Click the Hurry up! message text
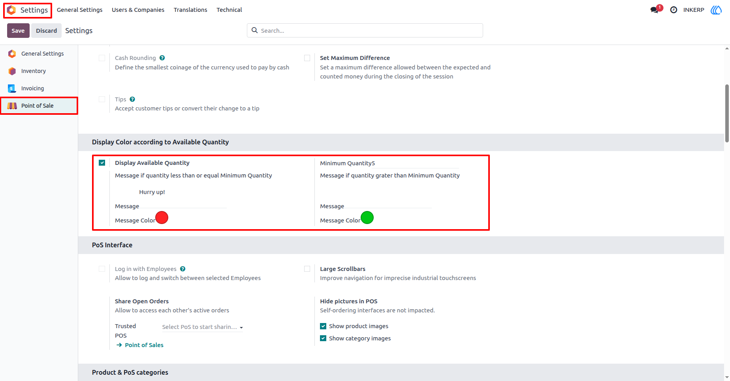The height and width of the screenshot is (381, 730). click(x=152, y=192)
